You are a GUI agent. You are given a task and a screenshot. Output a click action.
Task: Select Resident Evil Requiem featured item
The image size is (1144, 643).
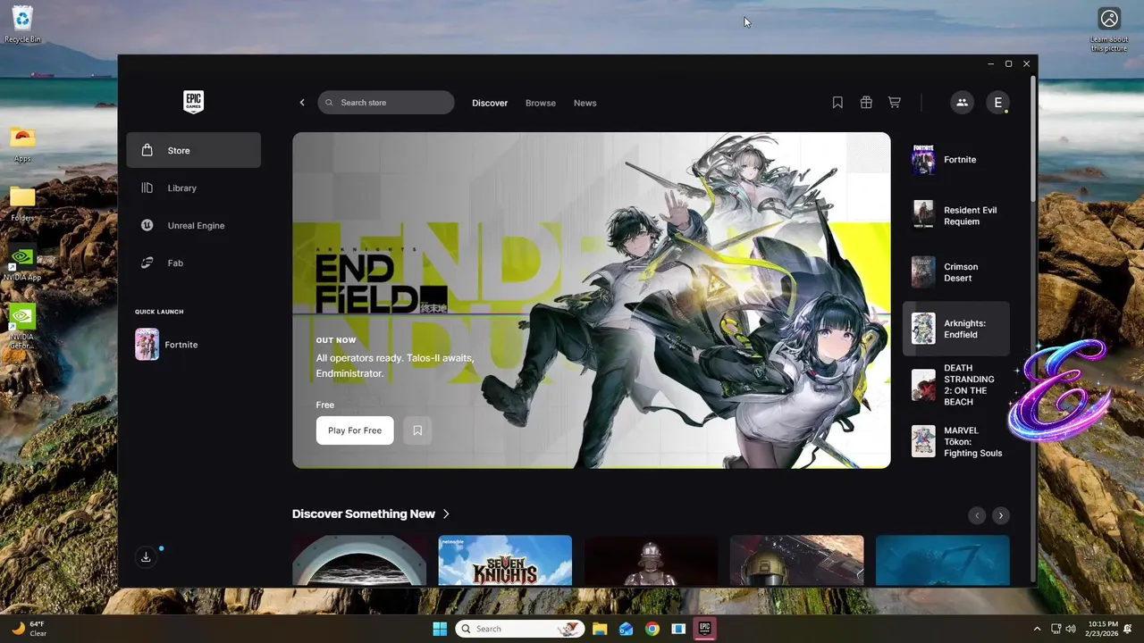[956, 215]
